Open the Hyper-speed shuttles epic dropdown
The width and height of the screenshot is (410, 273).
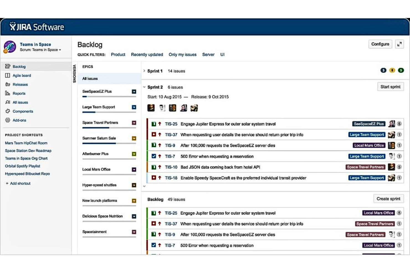[134, 185]
